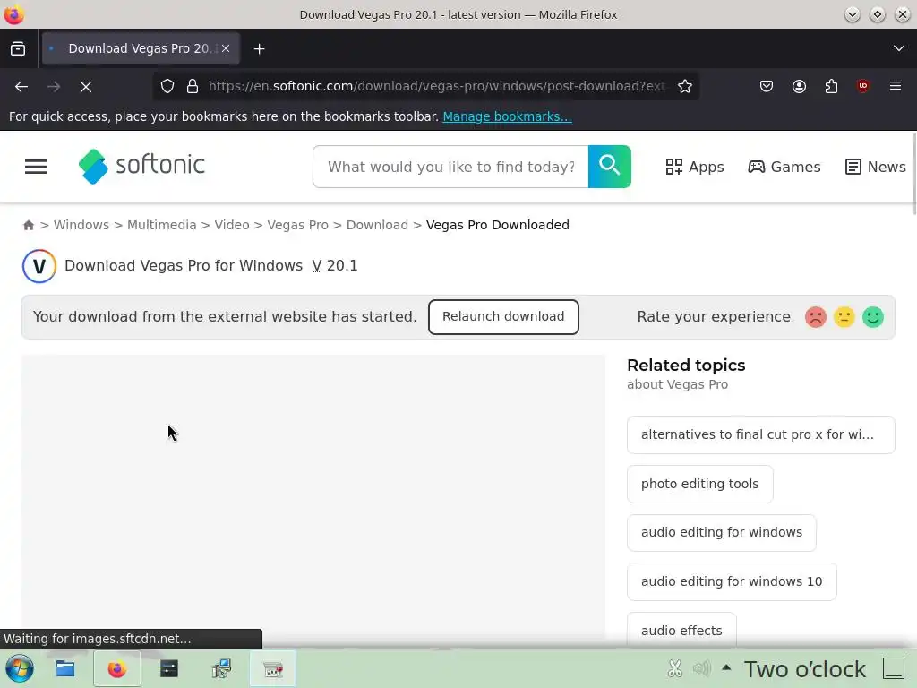Click the Two o'clock clock text
Viewport: 917px width, 688px height.
pos(805,668)
